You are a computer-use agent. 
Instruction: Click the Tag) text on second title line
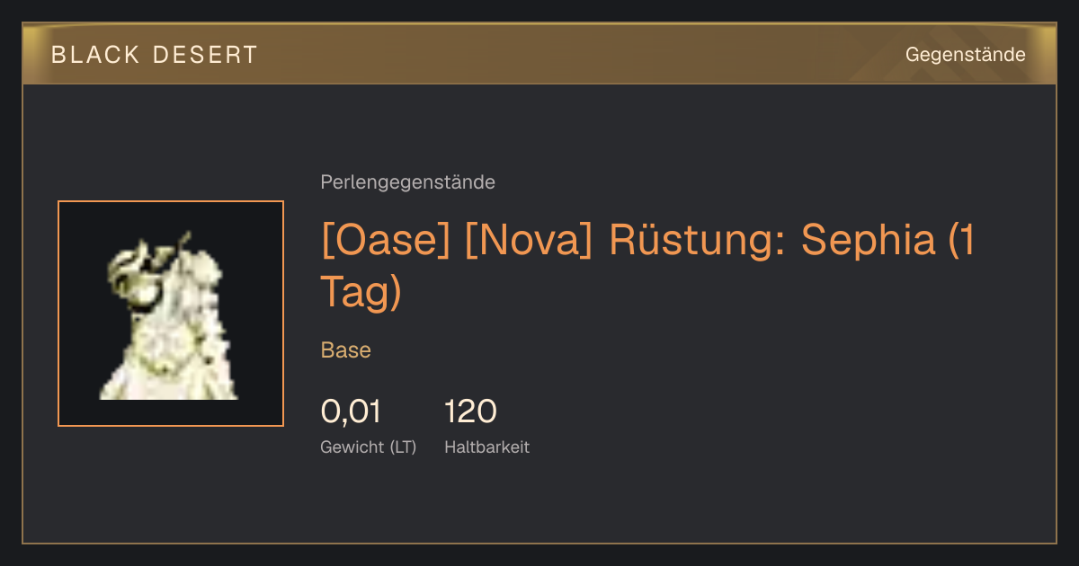(361, 293)
